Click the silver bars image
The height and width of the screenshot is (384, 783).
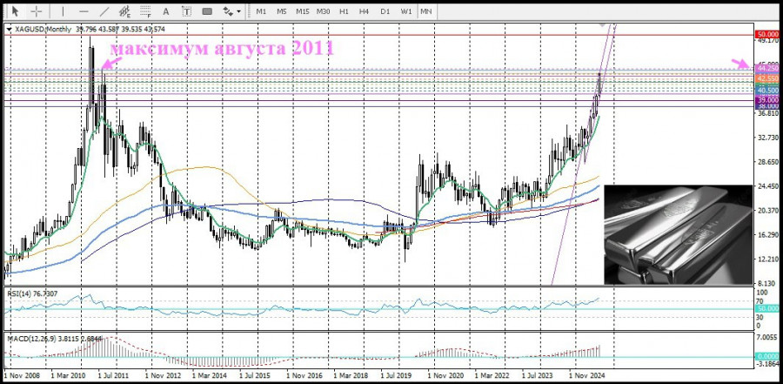pyautogui.click(x=676, y=233)
